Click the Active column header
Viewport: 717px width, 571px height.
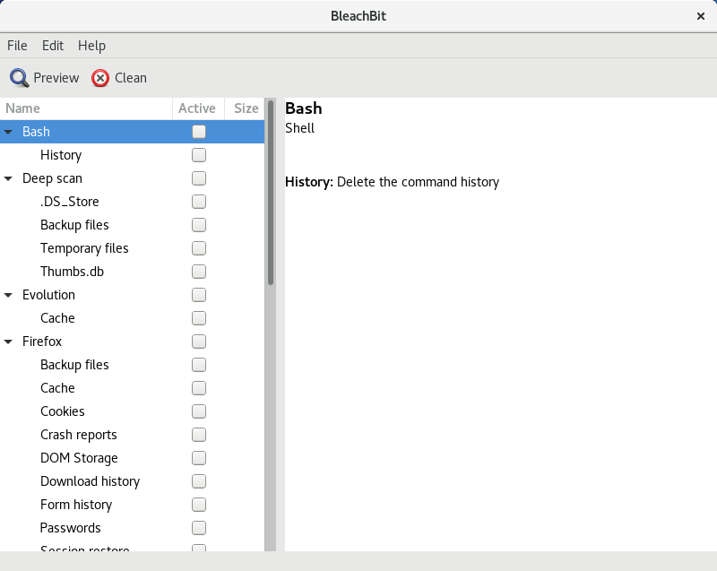(198, 108)
